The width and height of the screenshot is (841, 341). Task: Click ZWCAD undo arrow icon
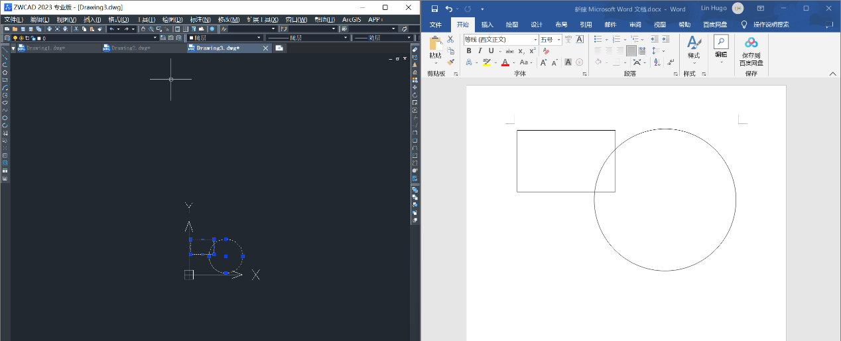(x=112, y=29)
